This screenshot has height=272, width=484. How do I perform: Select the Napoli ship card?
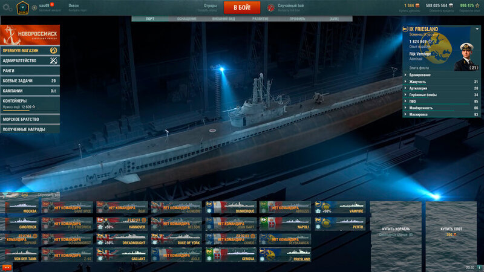coord(285,224)
